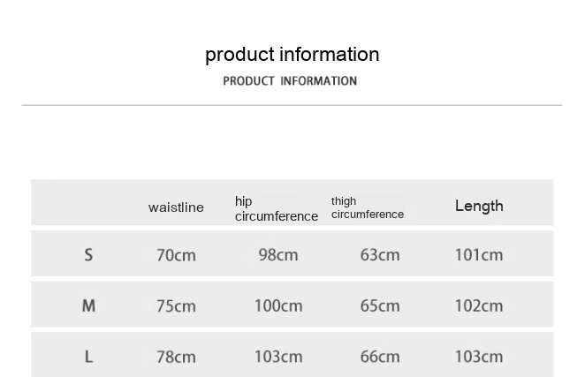Select the hip circumference column header

pyautogui.click(x=276, y=209)
